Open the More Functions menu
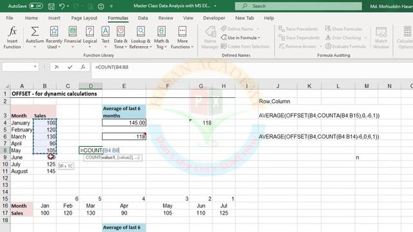The width and height of the screenshot is (413, 232). [x=182, y=37]
